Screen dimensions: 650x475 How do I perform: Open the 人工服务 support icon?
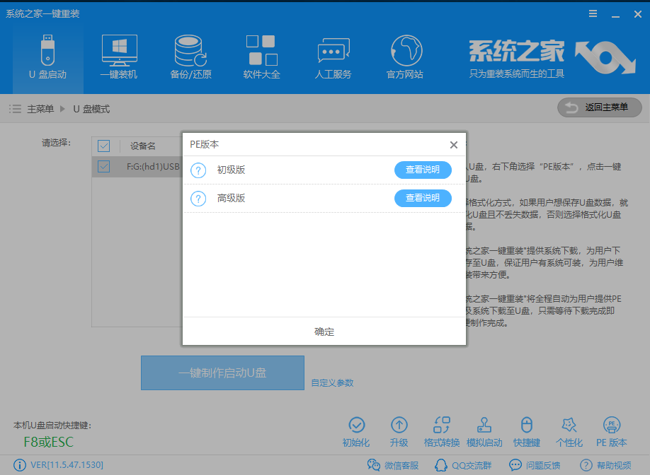click(x=333, y=57)
